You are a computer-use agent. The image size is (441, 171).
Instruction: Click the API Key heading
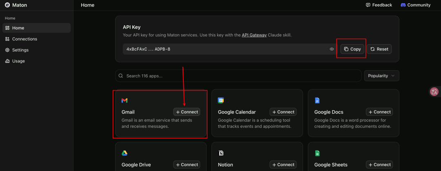click(131, 27)
